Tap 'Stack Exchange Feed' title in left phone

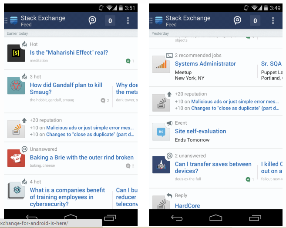[x=43, y=21]
